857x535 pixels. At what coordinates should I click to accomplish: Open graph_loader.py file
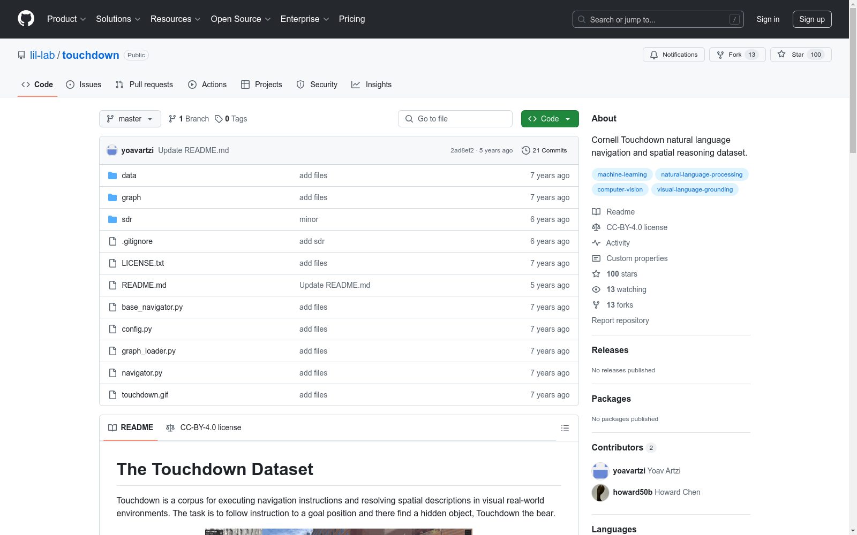(148, 351)
